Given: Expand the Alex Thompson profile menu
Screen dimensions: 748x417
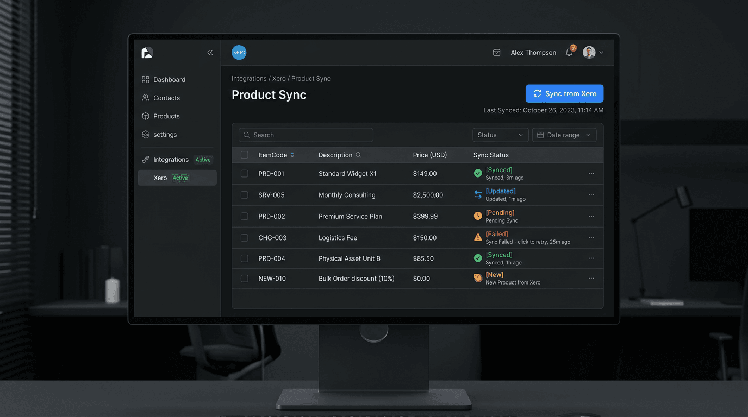Looking at the screenshot, I should pyautogui.click(x=594, y=52).
